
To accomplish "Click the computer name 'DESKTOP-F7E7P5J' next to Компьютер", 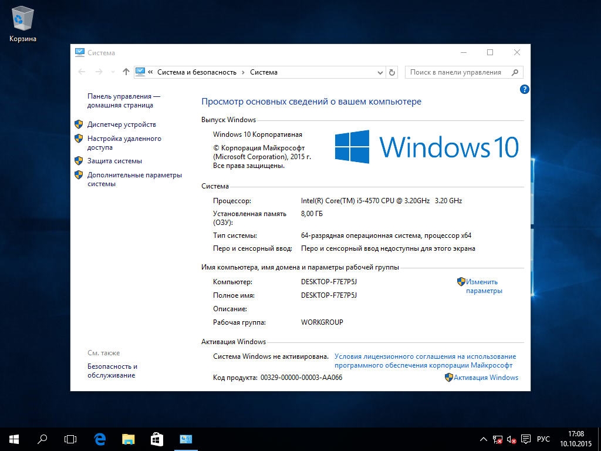I will [329, 282].
